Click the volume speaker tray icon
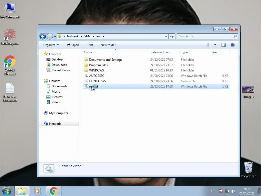The image size is (261, 196). 233,191
